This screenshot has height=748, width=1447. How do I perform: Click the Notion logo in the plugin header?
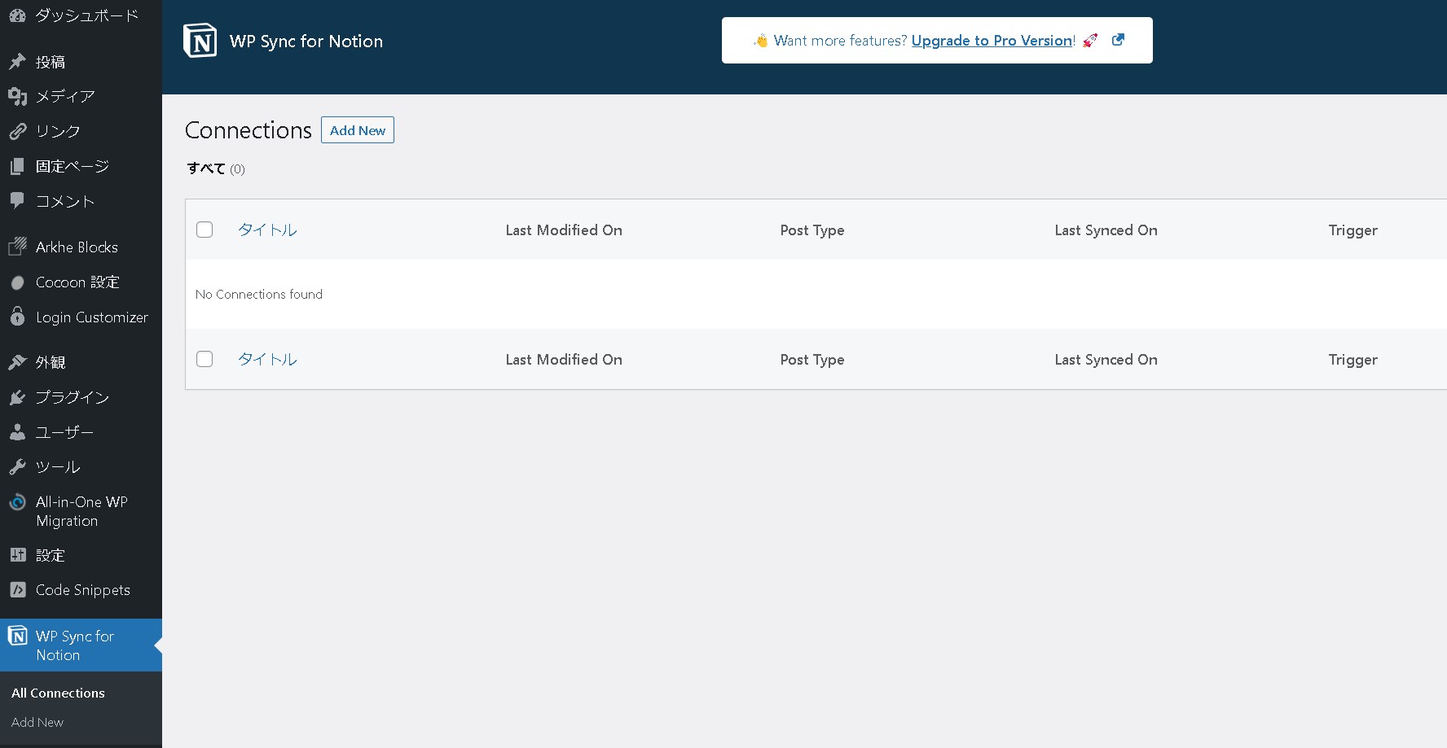point(200,40)
